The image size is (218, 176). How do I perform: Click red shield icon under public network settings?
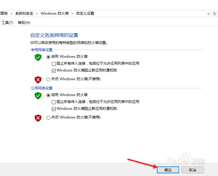38,118
